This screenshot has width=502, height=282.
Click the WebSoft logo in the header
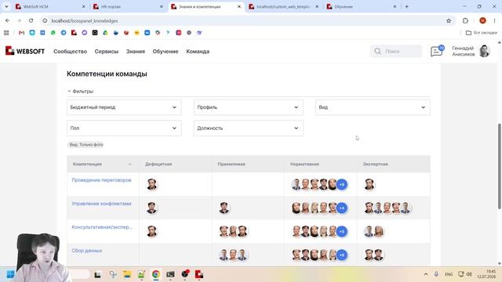coord(25,51)
